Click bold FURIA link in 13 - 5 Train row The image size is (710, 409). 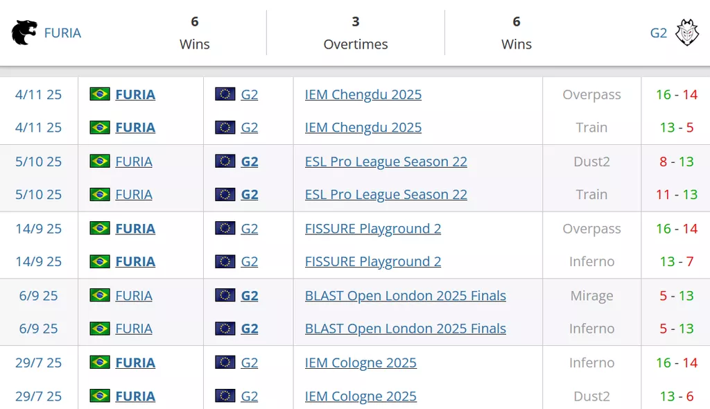(x=135, y=128)
